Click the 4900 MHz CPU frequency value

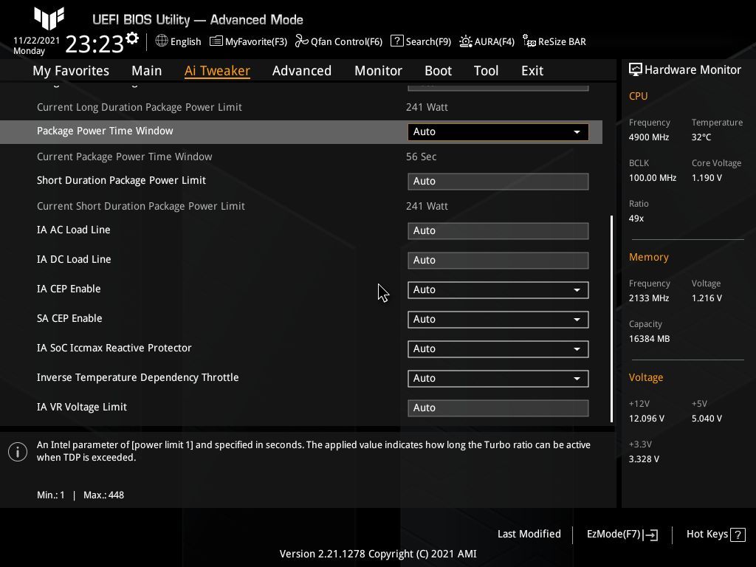pos(648,137)
